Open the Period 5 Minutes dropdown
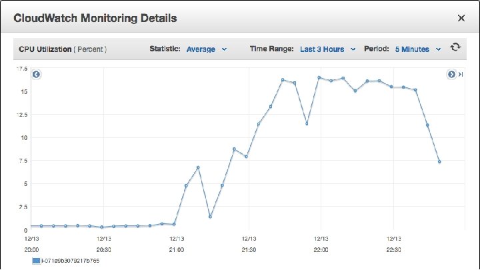480x270 pixels. point(418,49)
